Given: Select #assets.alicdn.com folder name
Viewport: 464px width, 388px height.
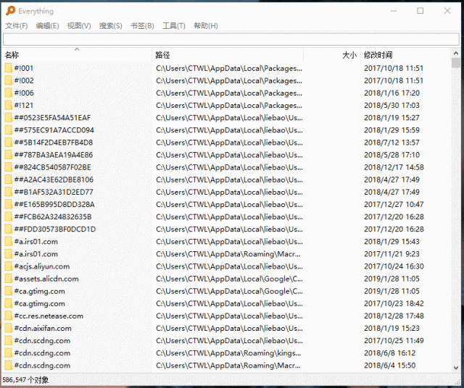Looking at the screenshot, I should point(46,279).
